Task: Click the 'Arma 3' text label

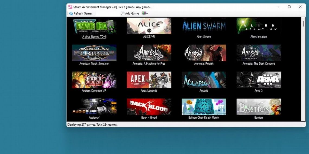Action: (x=259, y=91)
